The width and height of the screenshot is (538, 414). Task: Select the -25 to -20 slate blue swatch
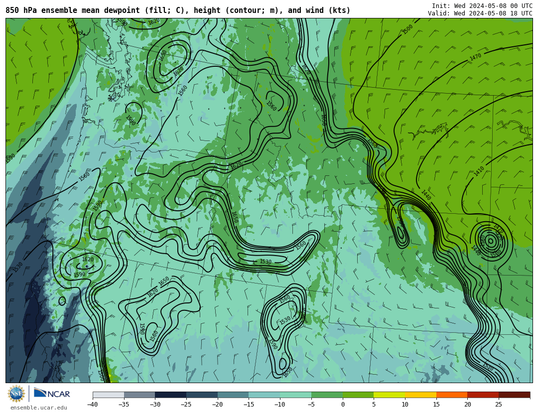pyautogui.click(x=202, y=395)
